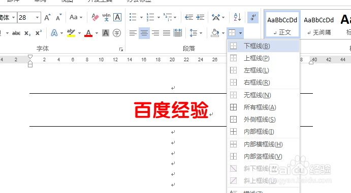This screenshot has width=351, height=193.
Task: Clear all formatting with eraser icon
Action: click(95, 17)
